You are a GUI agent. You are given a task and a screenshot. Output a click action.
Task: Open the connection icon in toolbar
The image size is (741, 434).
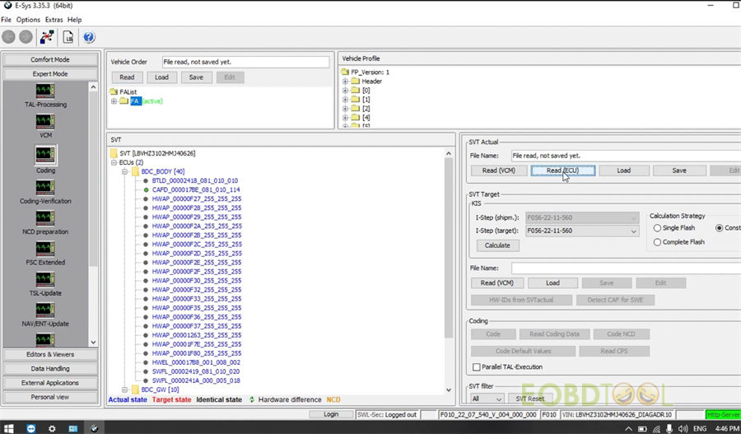tap(47, 37)
